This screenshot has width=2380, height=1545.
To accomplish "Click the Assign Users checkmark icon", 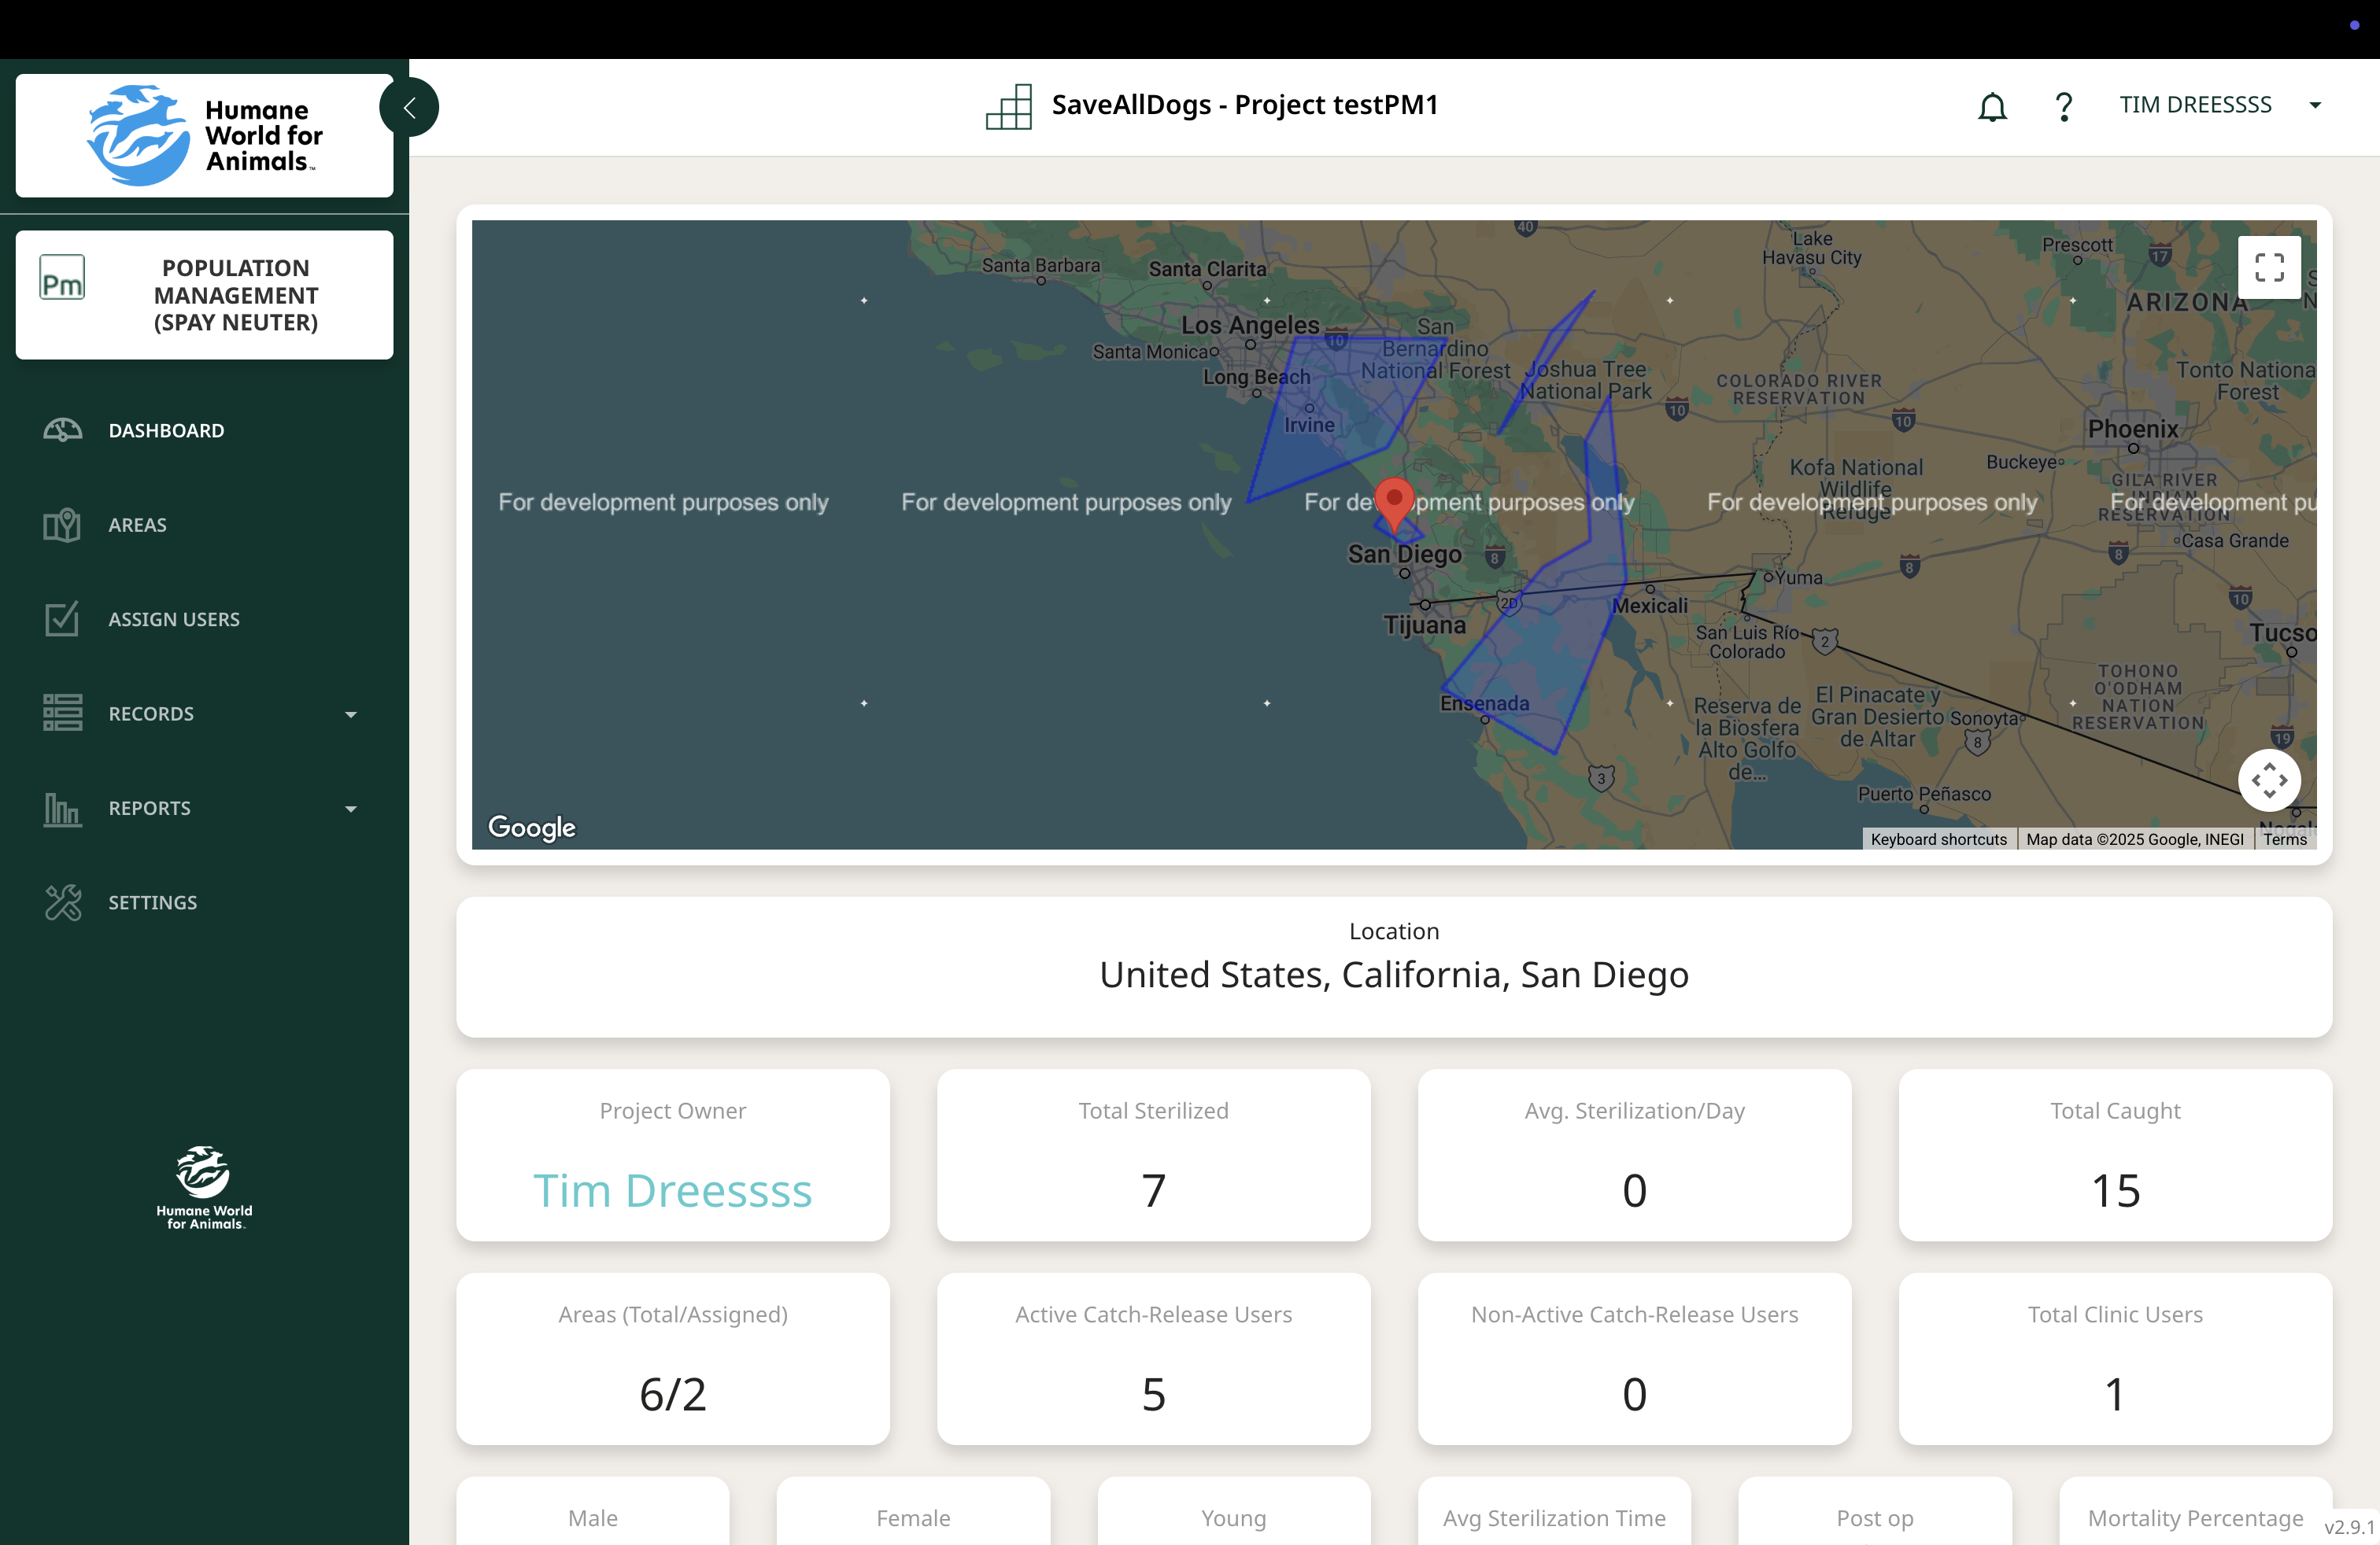I will (x=62, y=618).
